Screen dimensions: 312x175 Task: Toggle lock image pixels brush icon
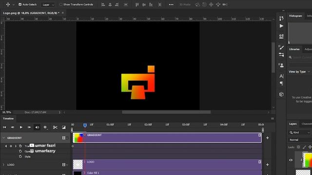304,147
